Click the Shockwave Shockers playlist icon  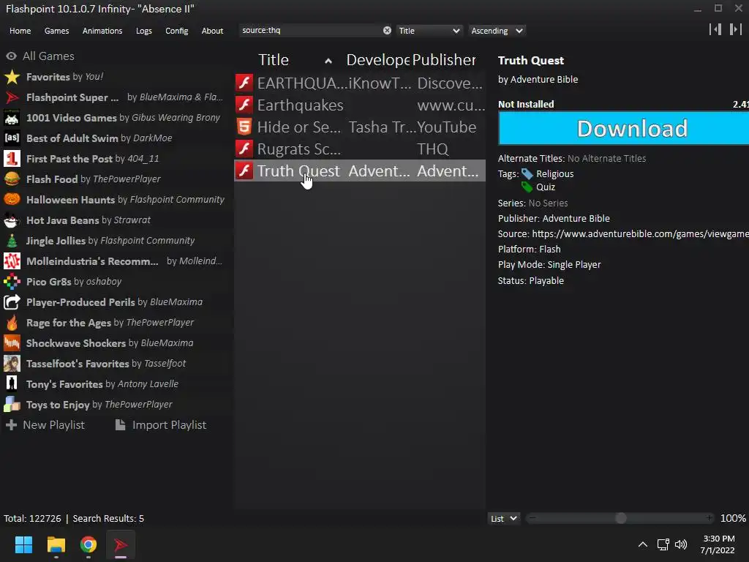12,343
